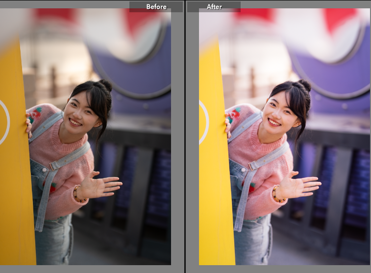371x273 pixels.
Task: Click the beaded bracelet in the After photo
Action: tap(276, 195)
